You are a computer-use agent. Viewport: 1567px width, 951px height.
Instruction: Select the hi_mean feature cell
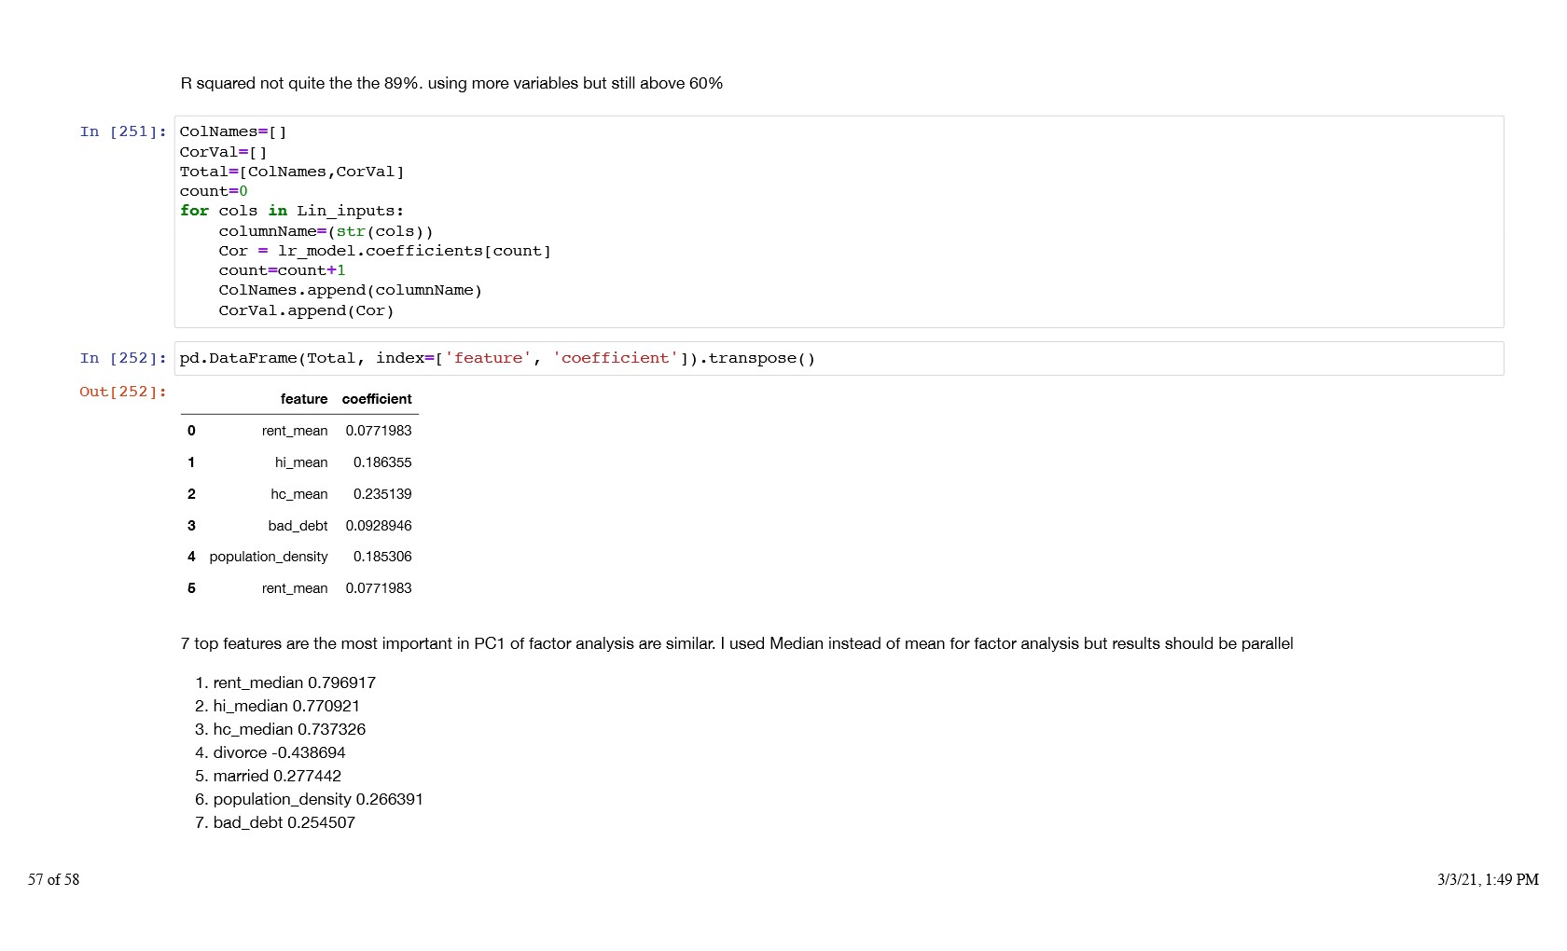(300, 462)
